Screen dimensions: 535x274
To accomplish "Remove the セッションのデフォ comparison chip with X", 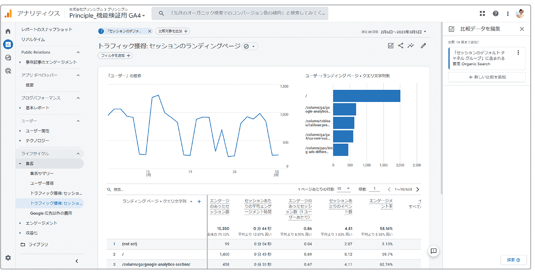I will 149,31.
